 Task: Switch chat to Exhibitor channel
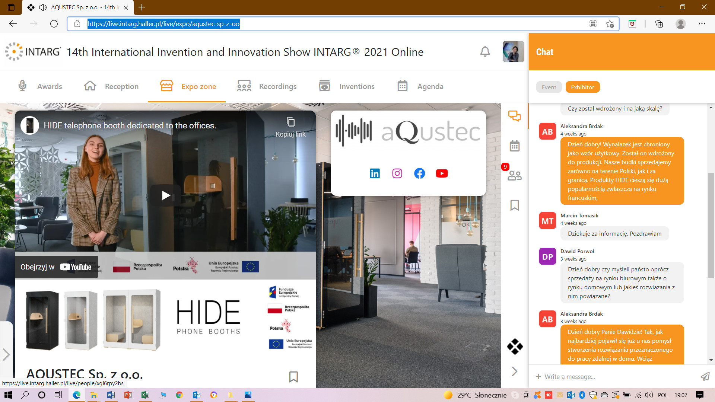pyautogui.click(x=582, y=87)
